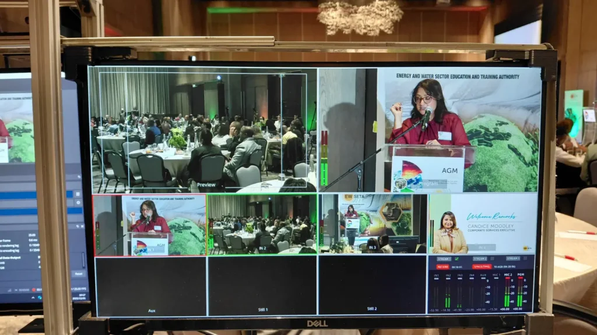597x335 pixels.
Task: Uncheck the STREAM 1 checkbox
Action: coord(457,259)
